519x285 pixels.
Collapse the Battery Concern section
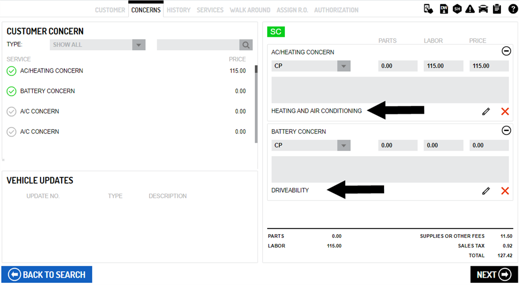click(506, 130)
